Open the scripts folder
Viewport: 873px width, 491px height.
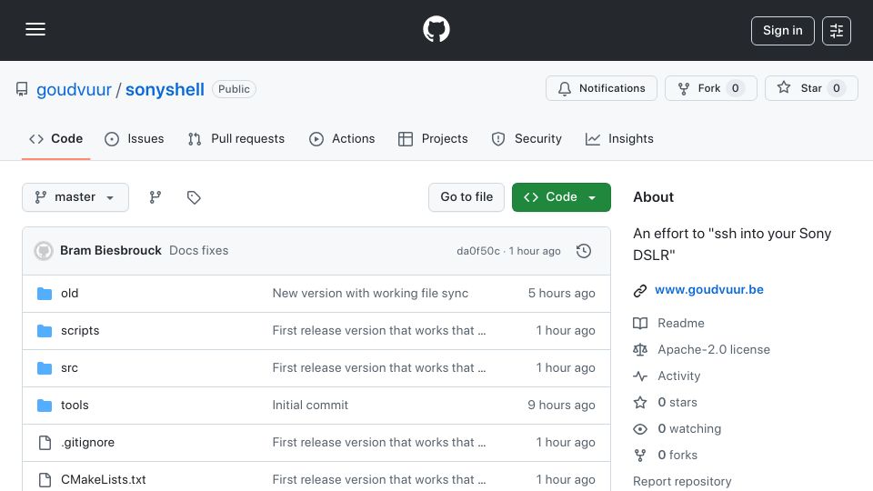pos(80,331)
